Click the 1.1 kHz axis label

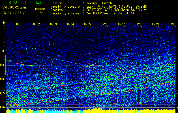[3, 37]
